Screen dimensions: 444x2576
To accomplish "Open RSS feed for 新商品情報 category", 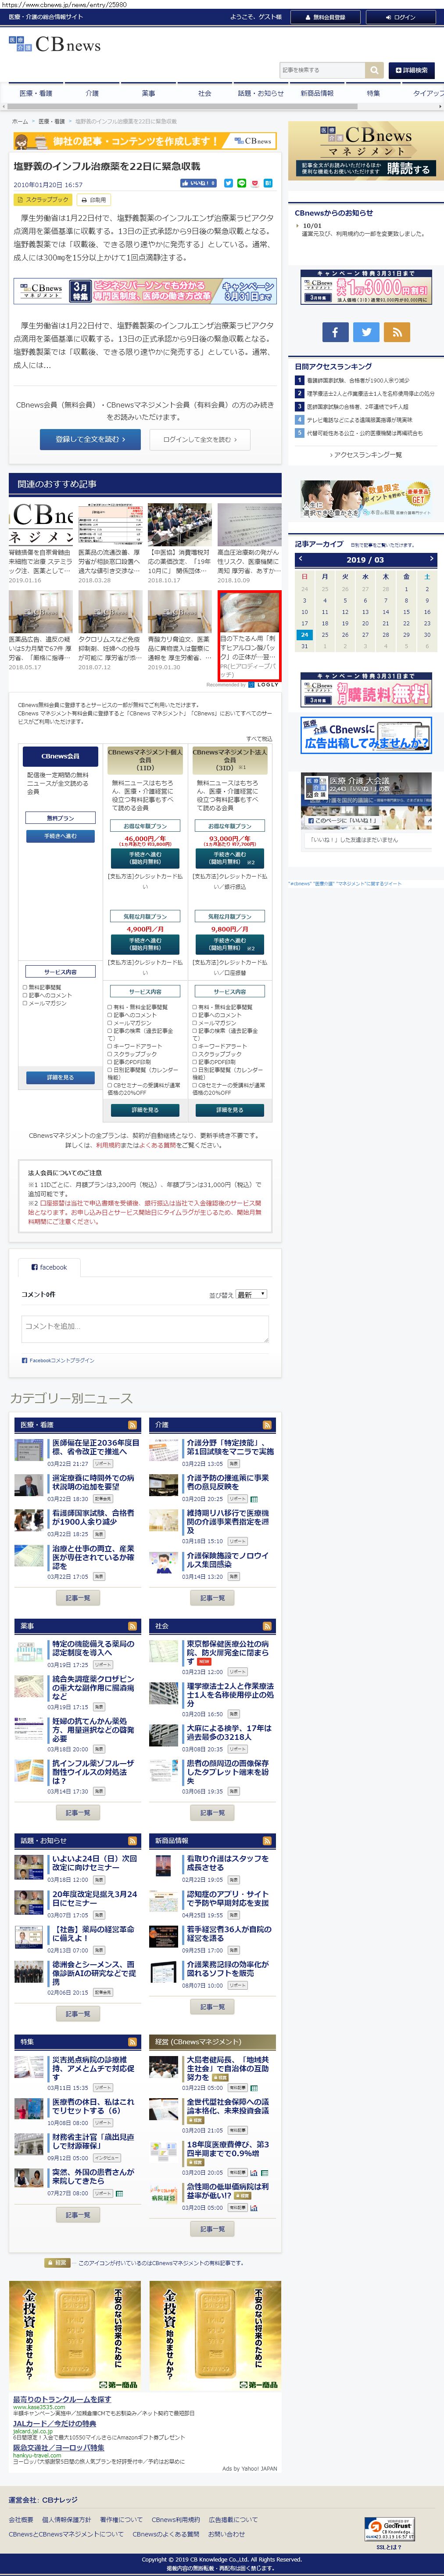I will coord(267,1840).
